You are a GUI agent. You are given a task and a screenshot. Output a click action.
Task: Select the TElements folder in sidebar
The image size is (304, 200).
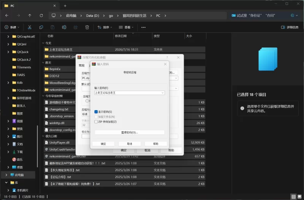[x=22, y=67]
